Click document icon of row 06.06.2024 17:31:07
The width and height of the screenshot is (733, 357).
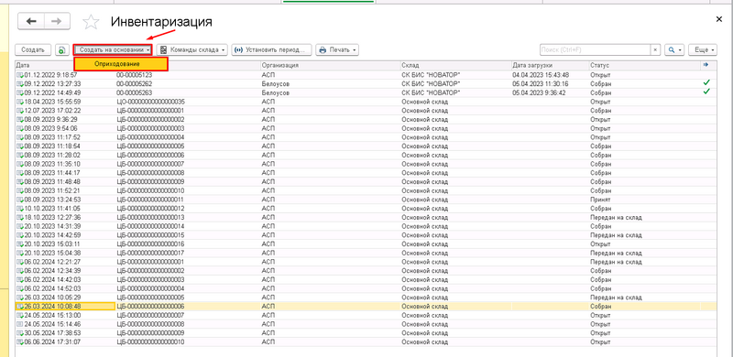(20, 341)
